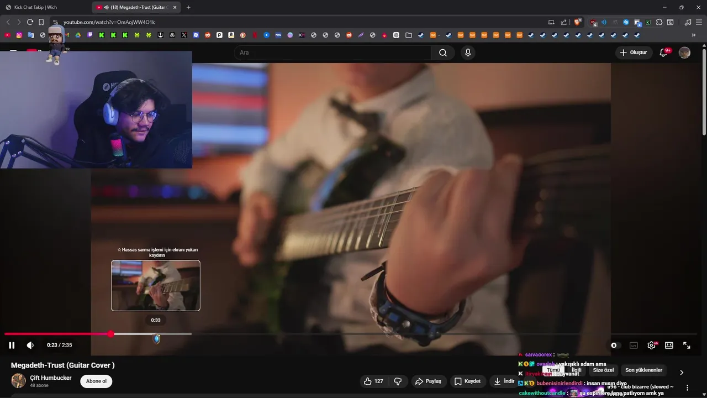Mute the video volume speaker icon

pos(30,345)
